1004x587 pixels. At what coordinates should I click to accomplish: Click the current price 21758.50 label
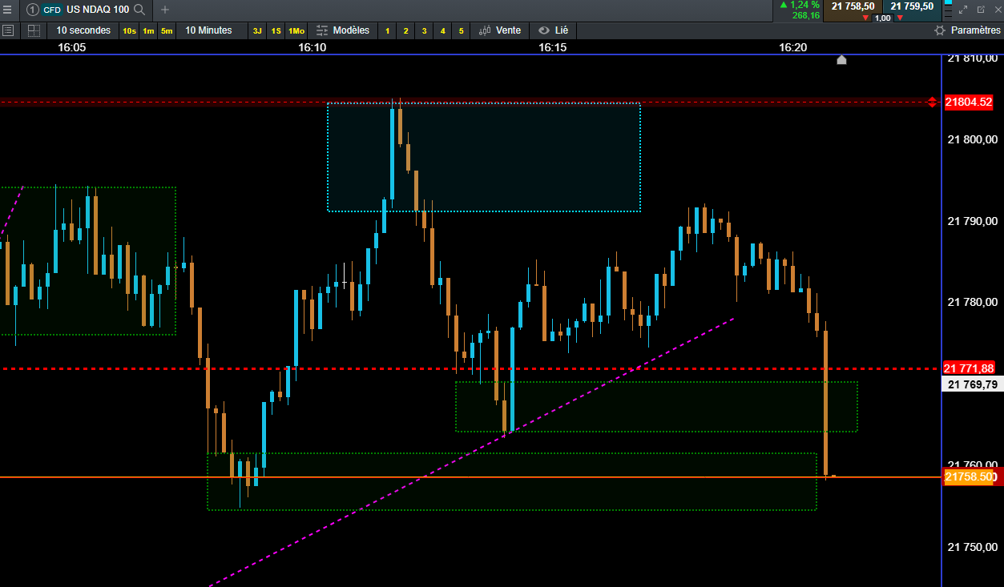[970, 477]
